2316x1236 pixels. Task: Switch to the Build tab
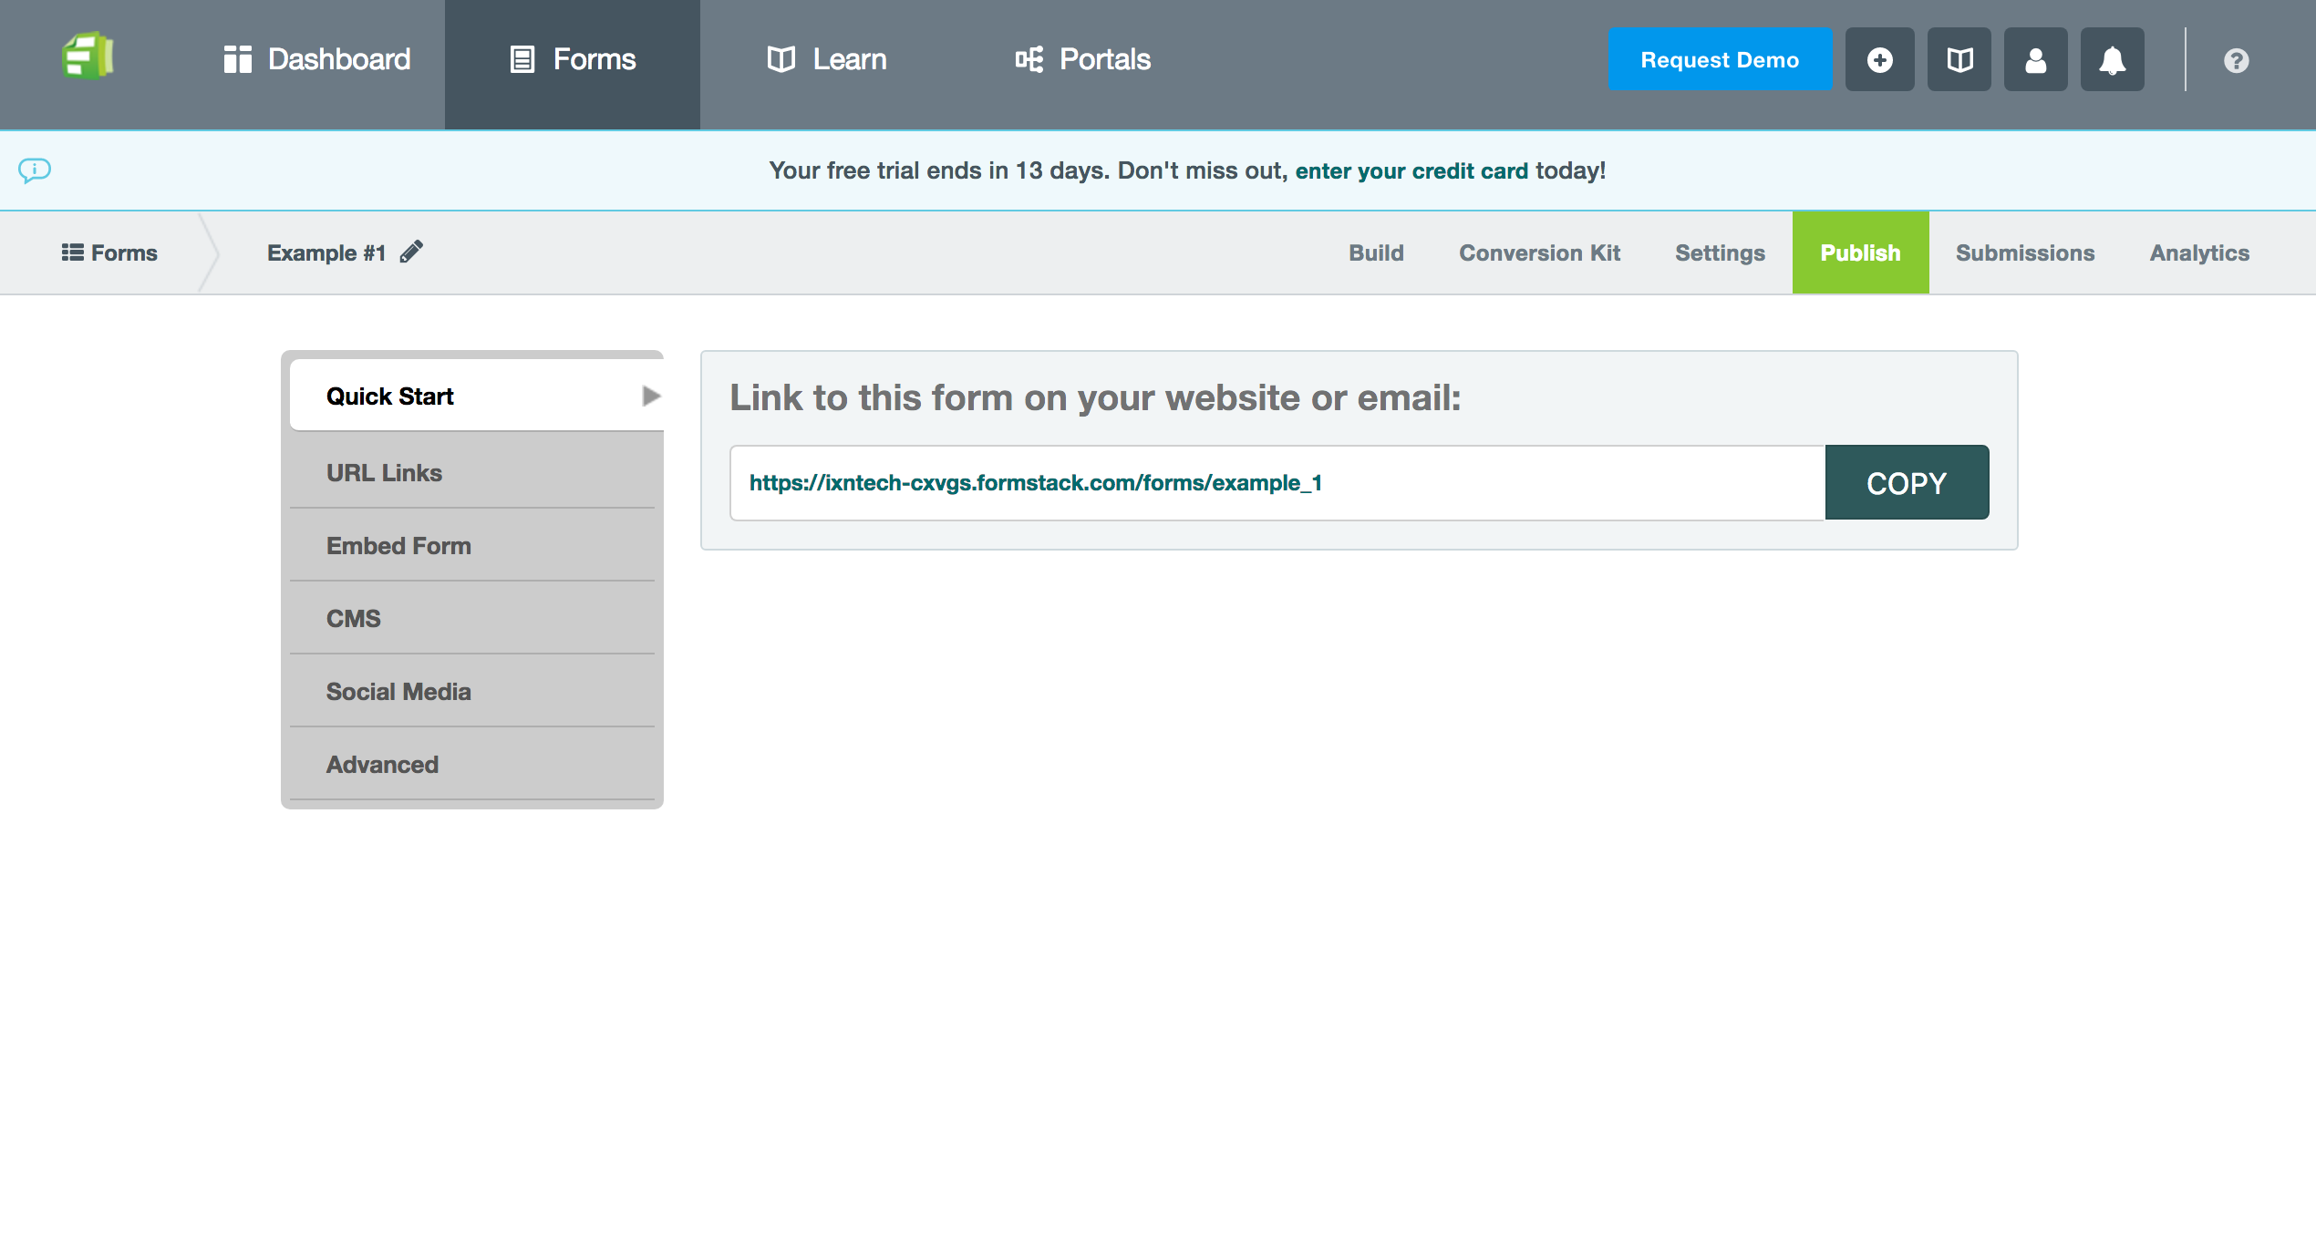click(x=1376, y=253)
